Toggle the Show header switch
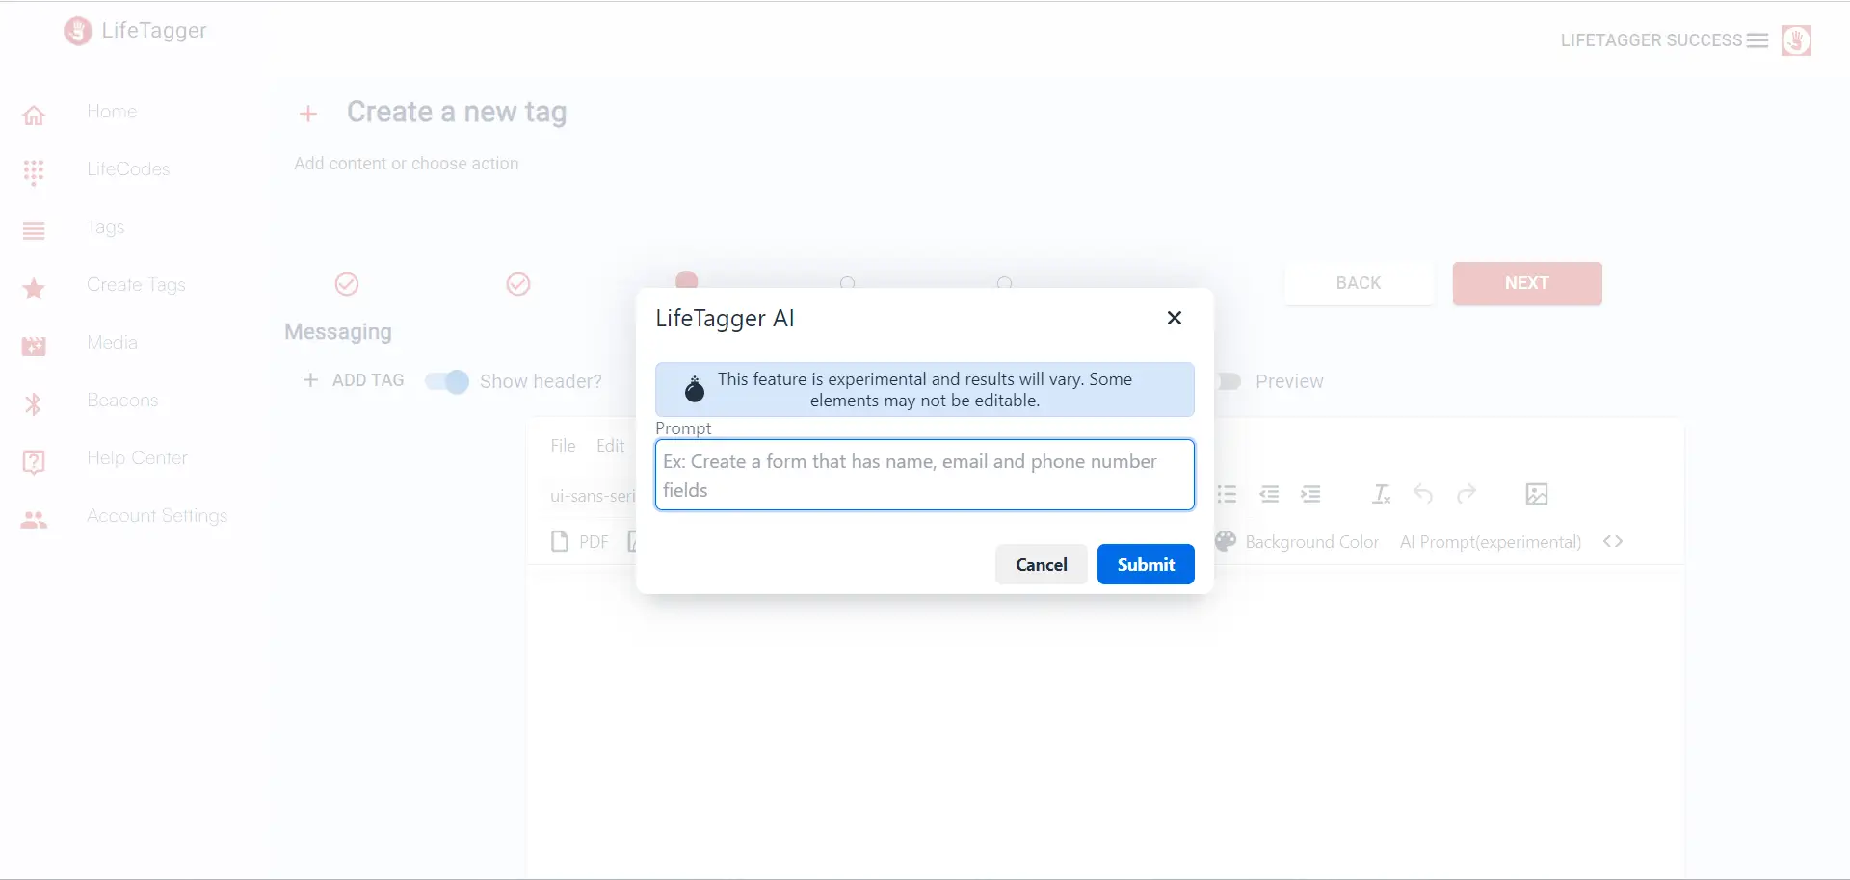The width and height of the screenshot is (1850, 880). click(447, 381)
